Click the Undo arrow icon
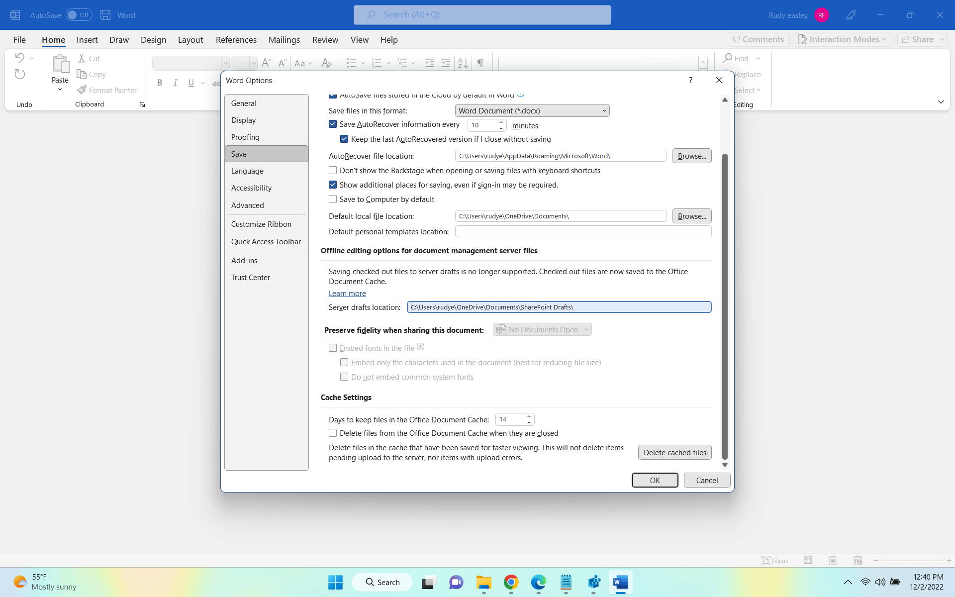The width and height of the screenshot is (955, 597). pos(19,58)
